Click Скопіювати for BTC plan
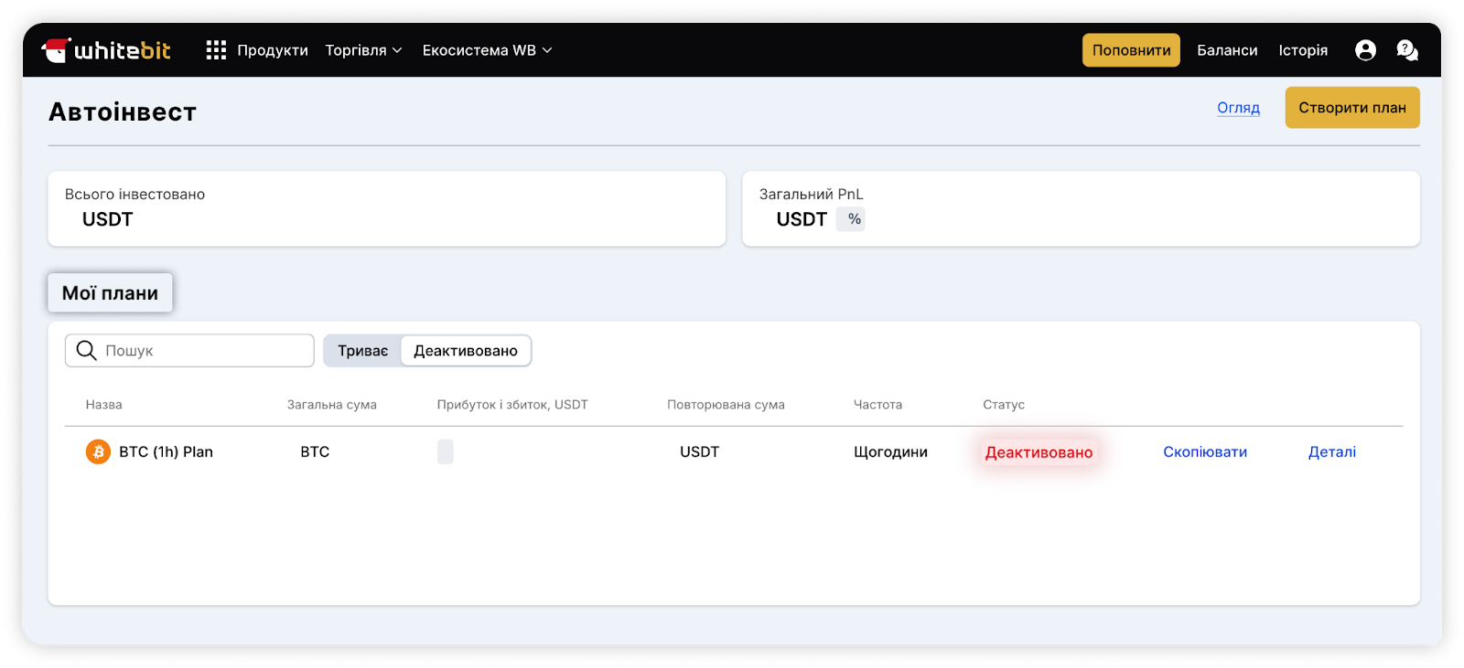 [x=1204, y=451]
